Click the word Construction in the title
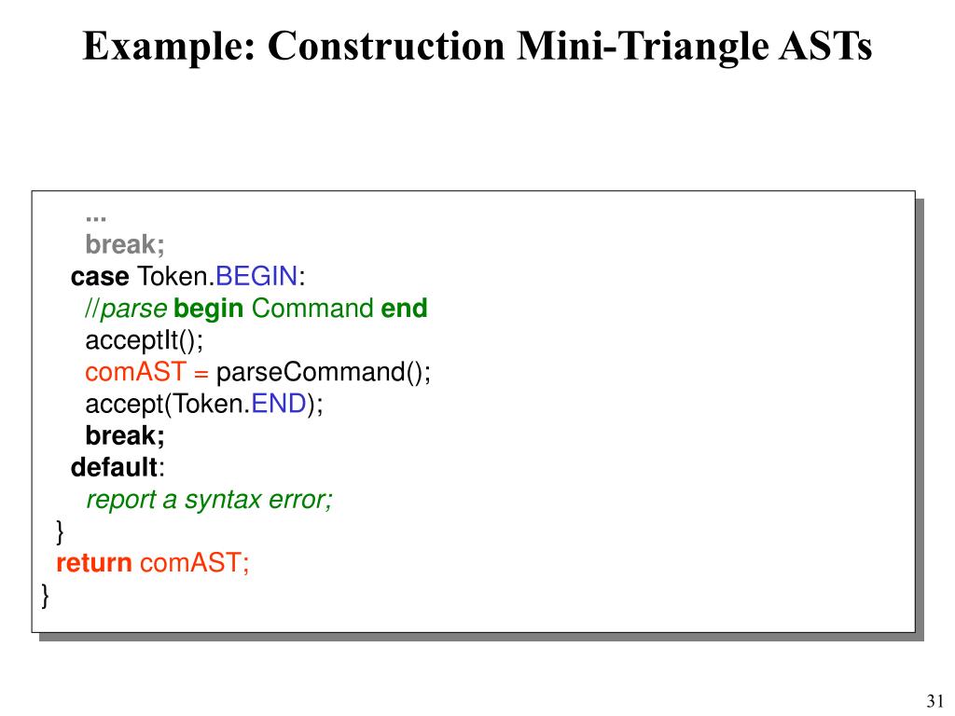Image resolution: width=955 pixels, height=716 pixels. 386,46
